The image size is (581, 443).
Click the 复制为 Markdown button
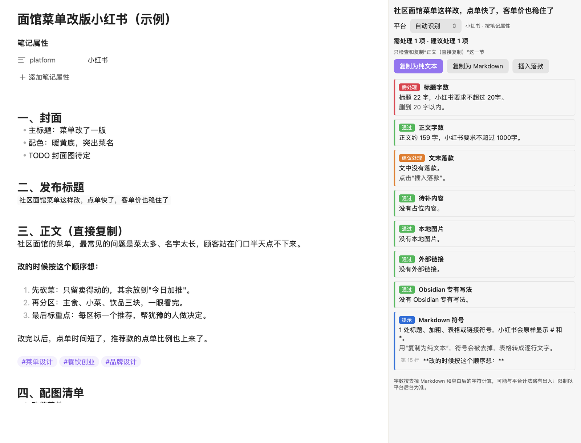pos(478,66)
